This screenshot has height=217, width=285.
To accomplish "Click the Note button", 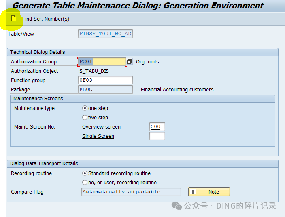I will [x=209, y=192].
